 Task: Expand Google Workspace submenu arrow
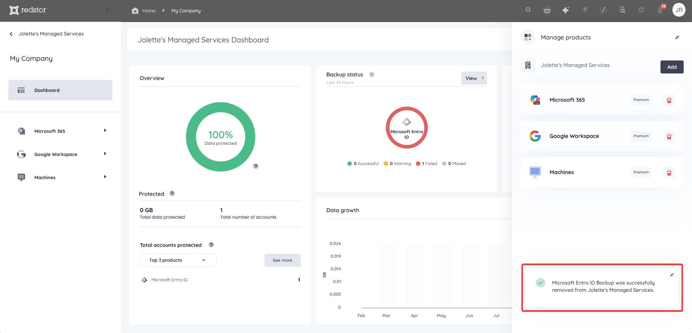105,154
